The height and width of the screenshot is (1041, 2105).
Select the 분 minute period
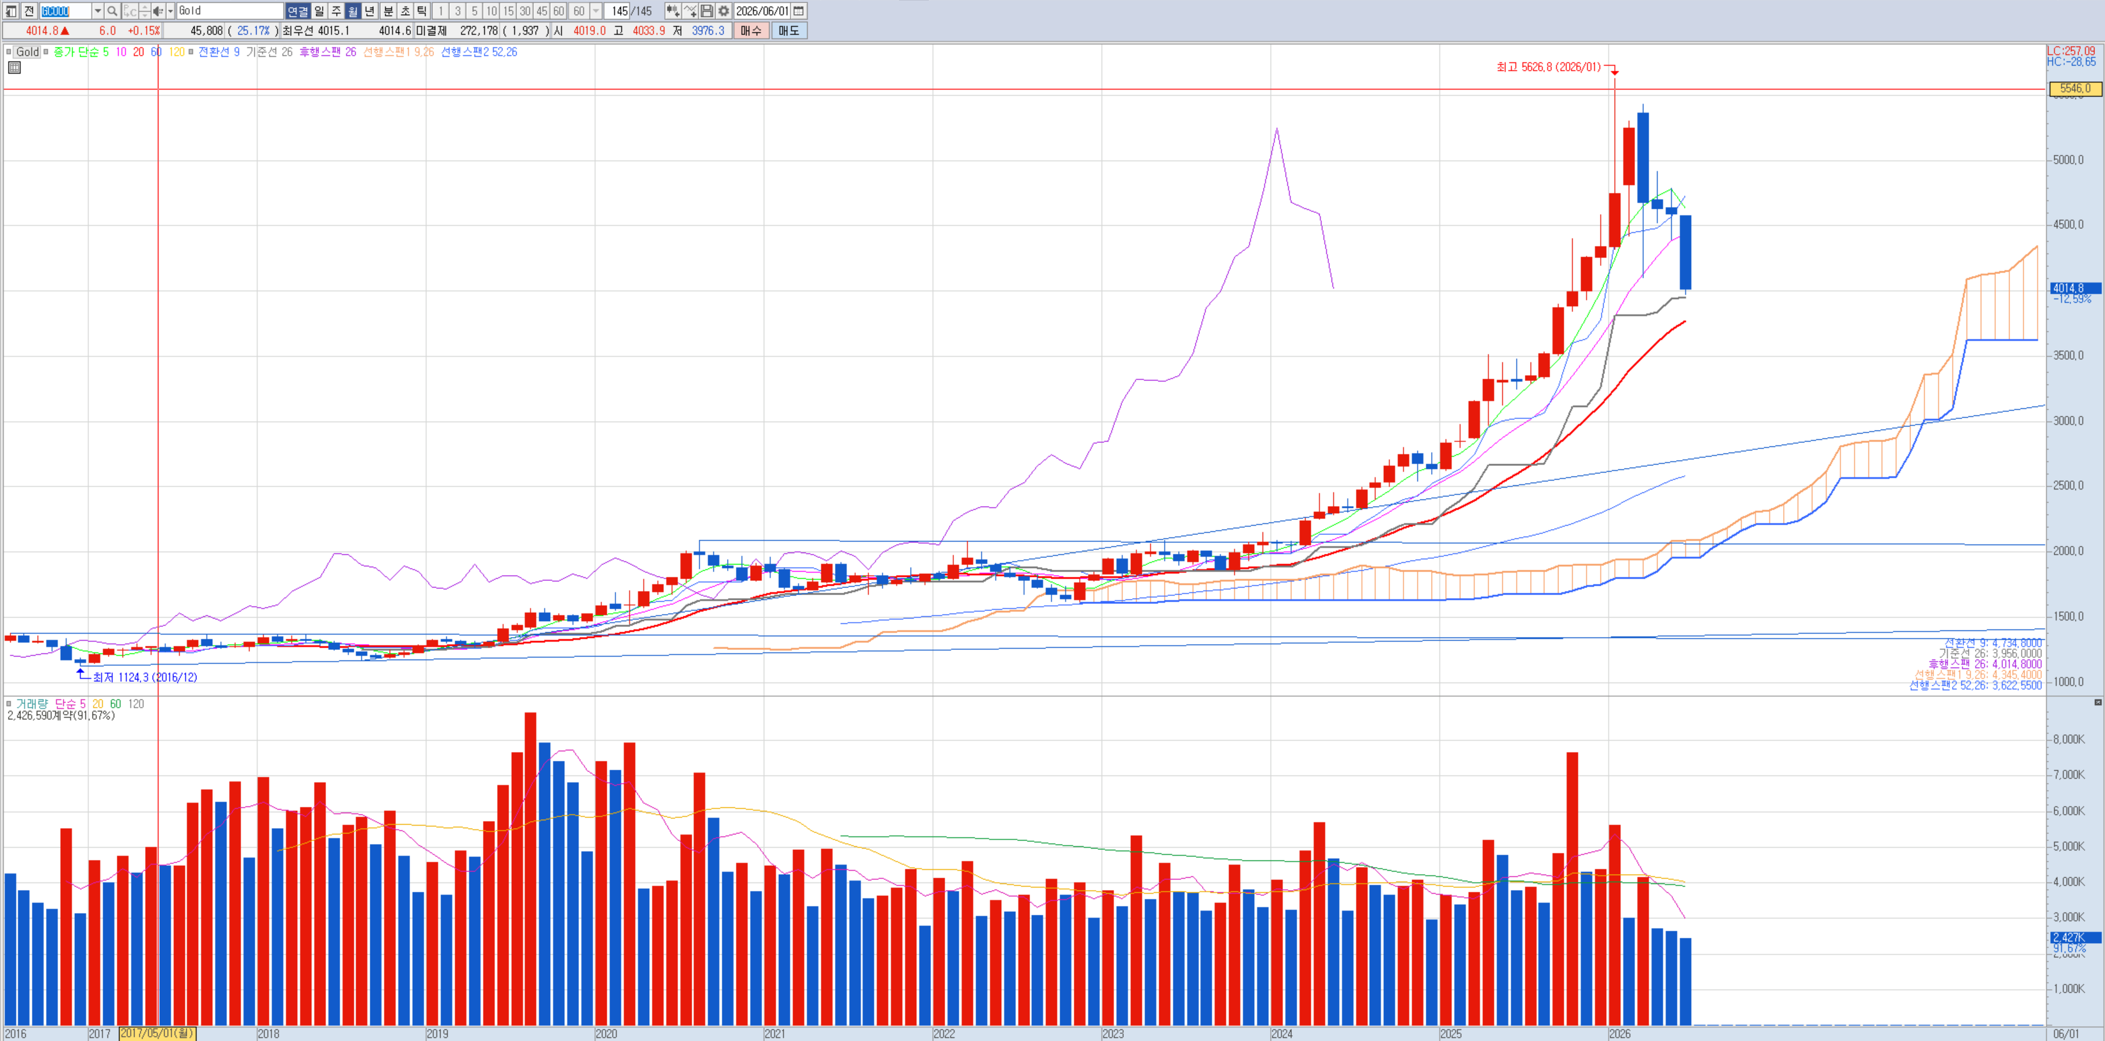[x=389, y=11]
